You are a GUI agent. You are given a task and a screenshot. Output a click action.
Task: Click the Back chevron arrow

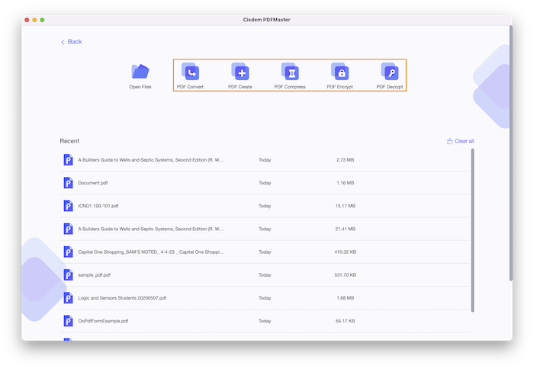(x=63, y=42)
